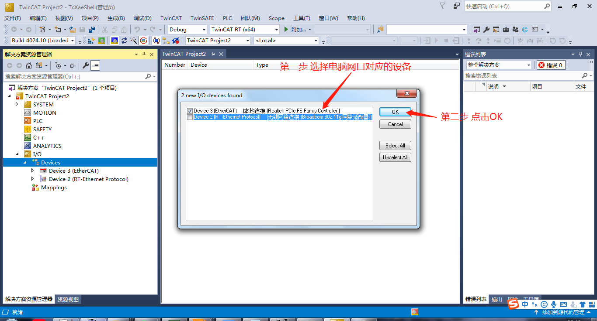Open the 调试(D) menu
597x321 pixels.
pyautogui.click(x=142, y=18)
